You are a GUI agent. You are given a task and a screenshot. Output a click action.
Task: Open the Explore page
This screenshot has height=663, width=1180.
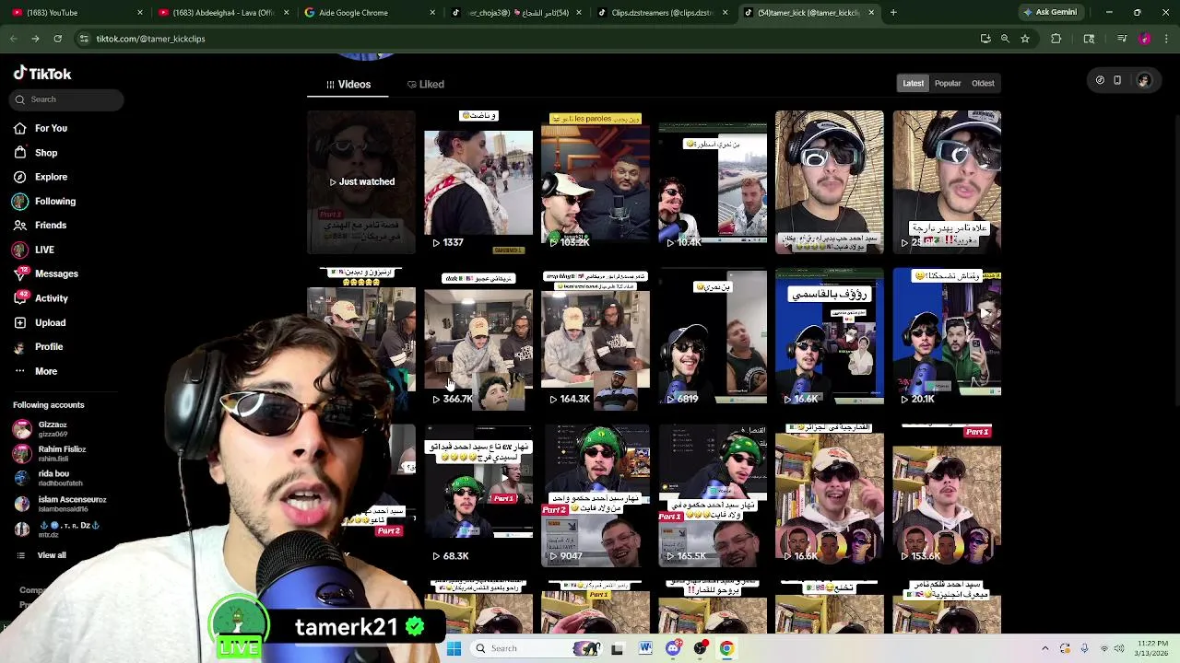(41, 177)
